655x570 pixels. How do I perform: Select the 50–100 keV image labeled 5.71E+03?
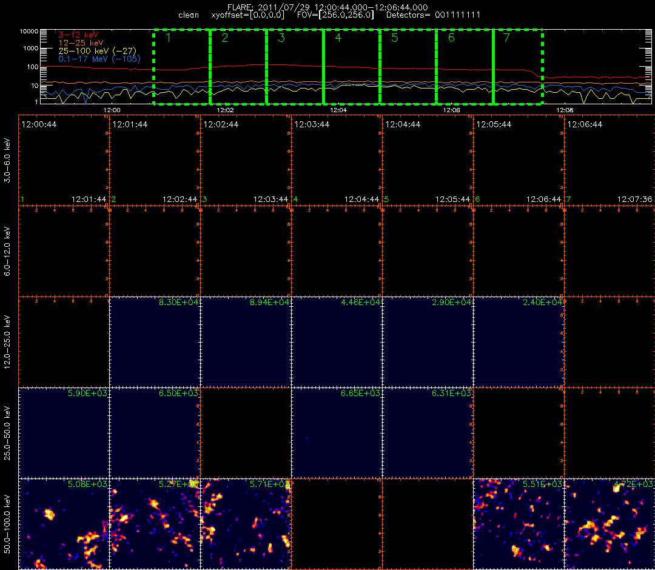tap(246, 524)
